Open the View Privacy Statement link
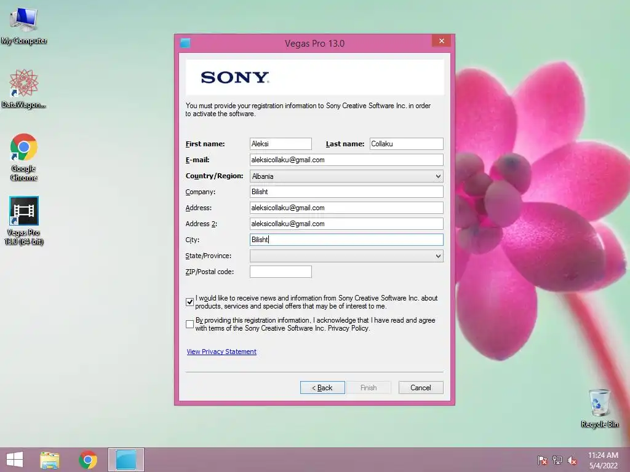 [x=221, y=352]
